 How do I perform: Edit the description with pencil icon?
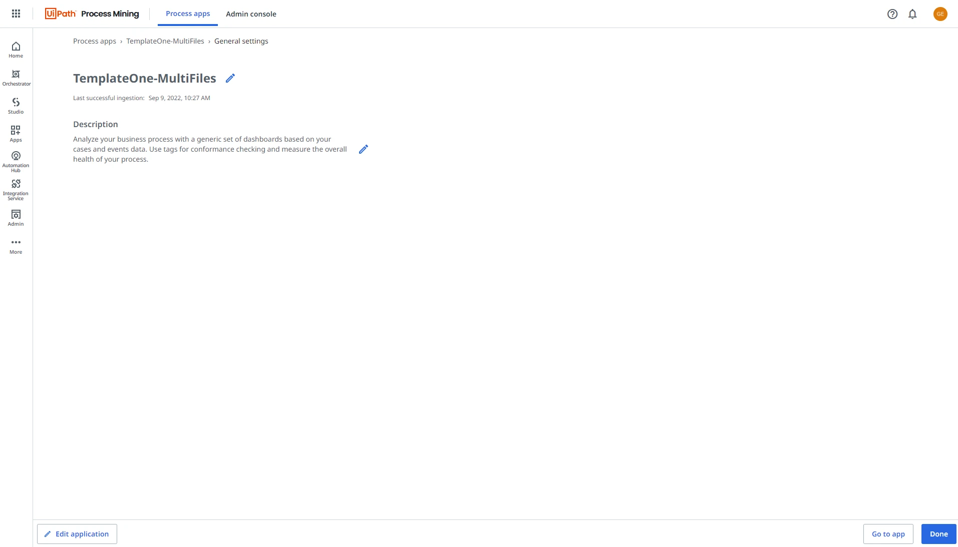click(364, 149)
